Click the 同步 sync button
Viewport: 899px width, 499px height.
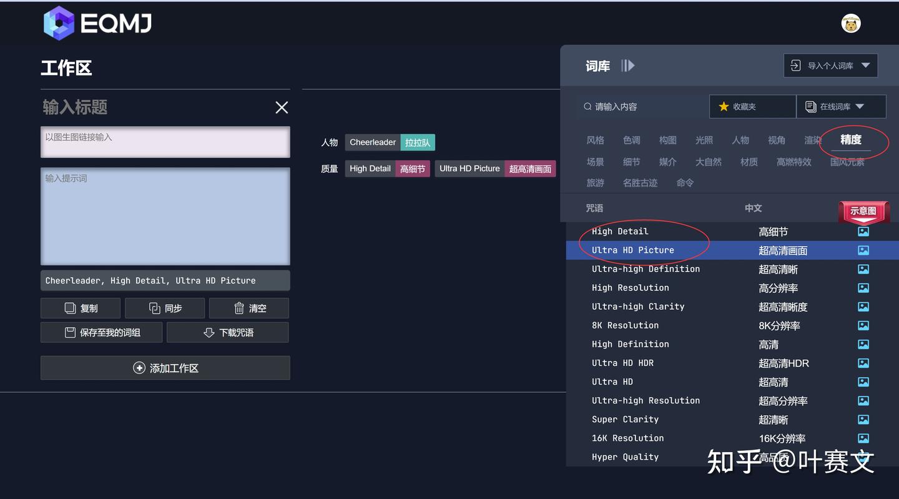(165, 309)
